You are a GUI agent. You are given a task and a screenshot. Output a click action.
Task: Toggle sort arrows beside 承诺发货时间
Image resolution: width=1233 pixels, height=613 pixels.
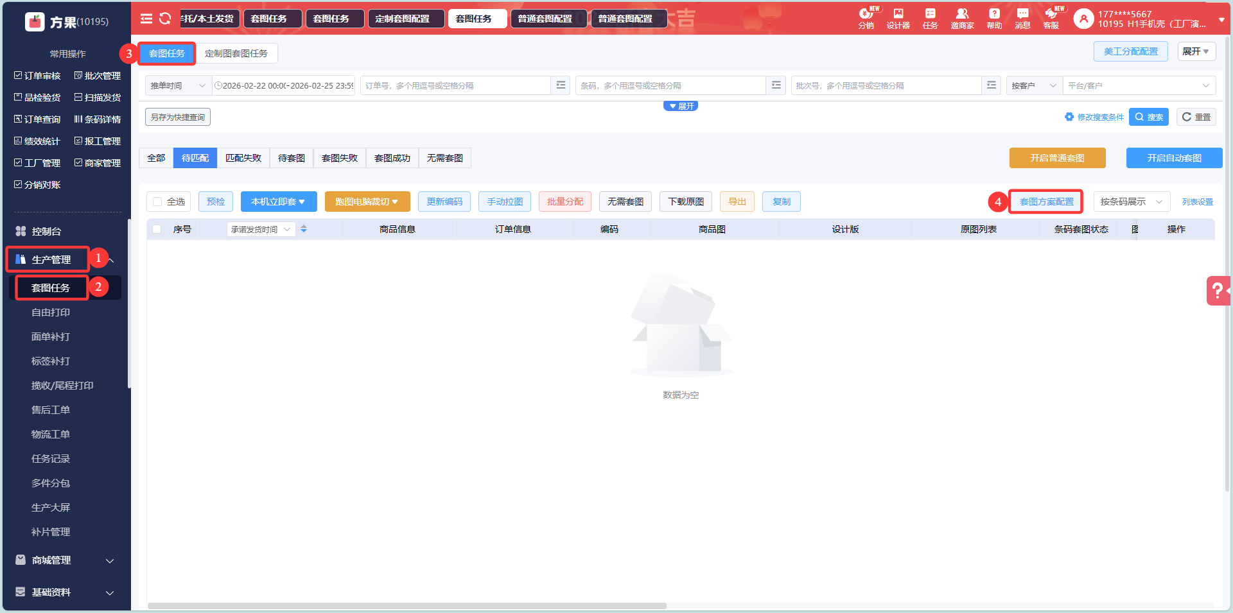pos(304,229)
